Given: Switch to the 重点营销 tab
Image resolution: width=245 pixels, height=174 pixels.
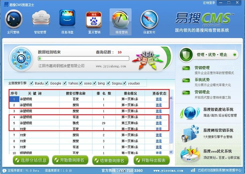Looking at the screenshot, I should pyautogui.click(x=94, y=19).
